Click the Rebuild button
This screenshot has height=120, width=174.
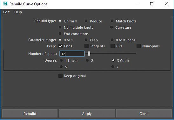click(30, 114)
